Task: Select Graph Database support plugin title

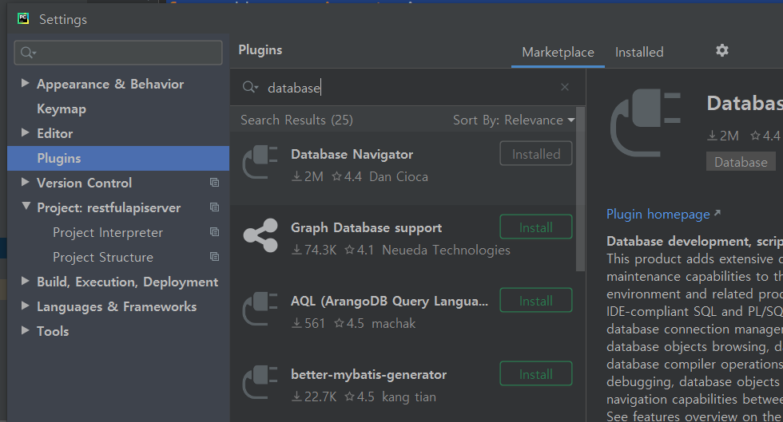Action: [367, 228]
